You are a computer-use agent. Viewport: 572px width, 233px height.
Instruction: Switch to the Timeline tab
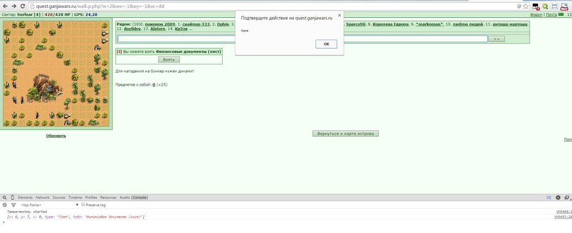pos(75,197)
